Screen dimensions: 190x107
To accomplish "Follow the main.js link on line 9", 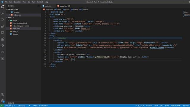I will pos(69,31).
